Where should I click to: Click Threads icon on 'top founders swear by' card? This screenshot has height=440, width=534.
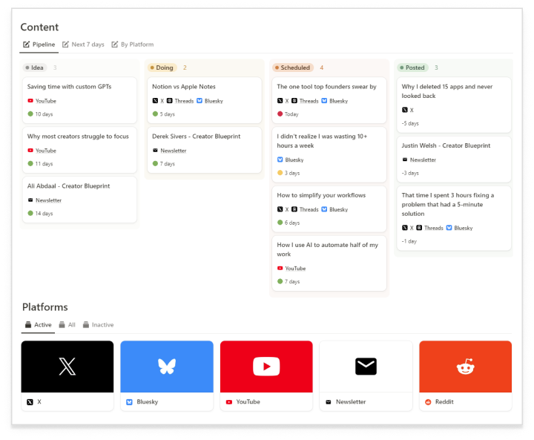(294, 101)
